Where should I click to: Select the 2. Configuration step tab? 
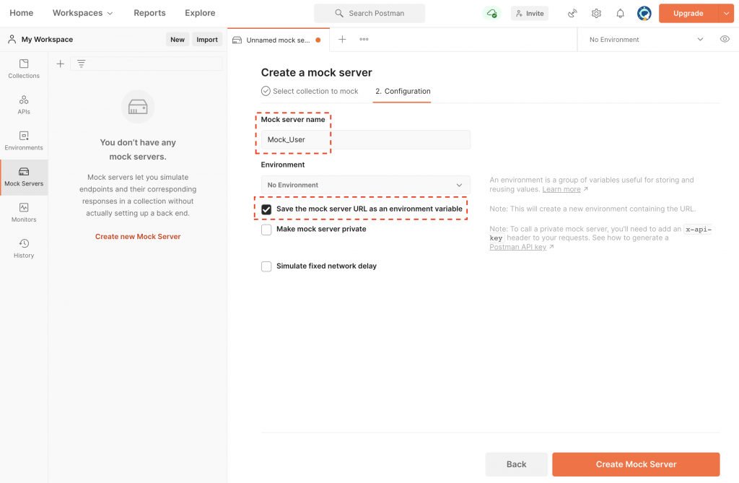(x=403, y=91)
